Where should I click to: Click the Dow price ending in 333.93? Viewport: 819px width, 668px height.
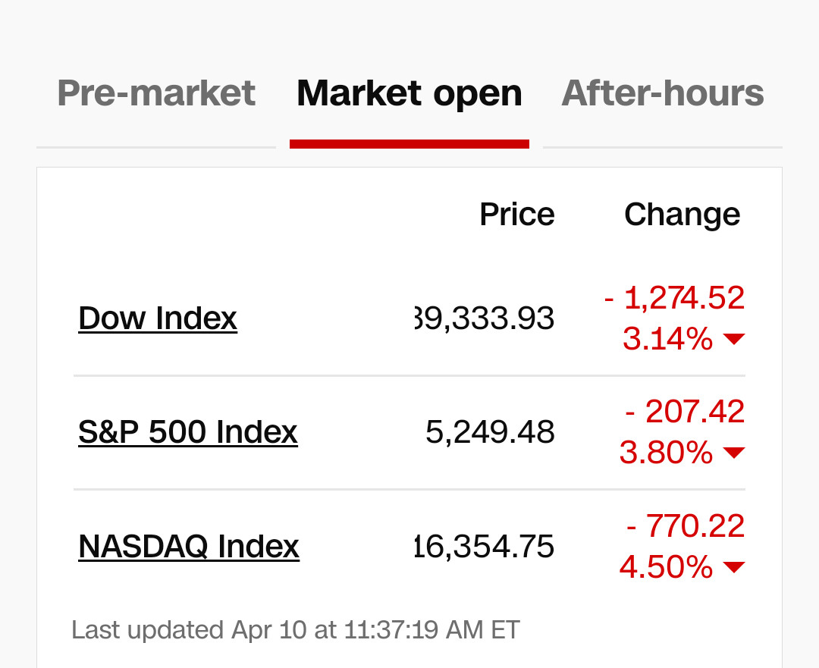(x=485, y=318)
